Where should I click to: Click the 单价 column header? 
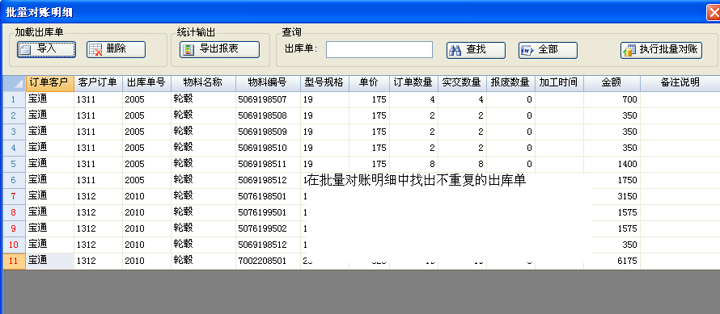[369, 83]
